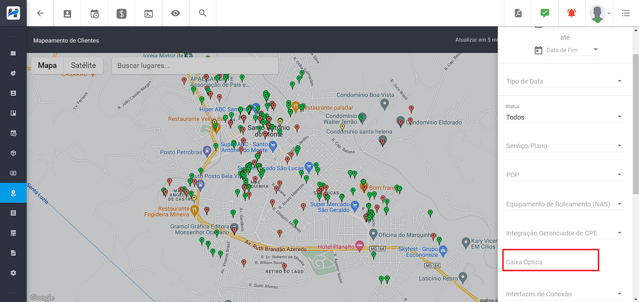Open the book panel icon in sidebar
The width and height of the screenshot is (639, 302).
[x=13, y=113]
